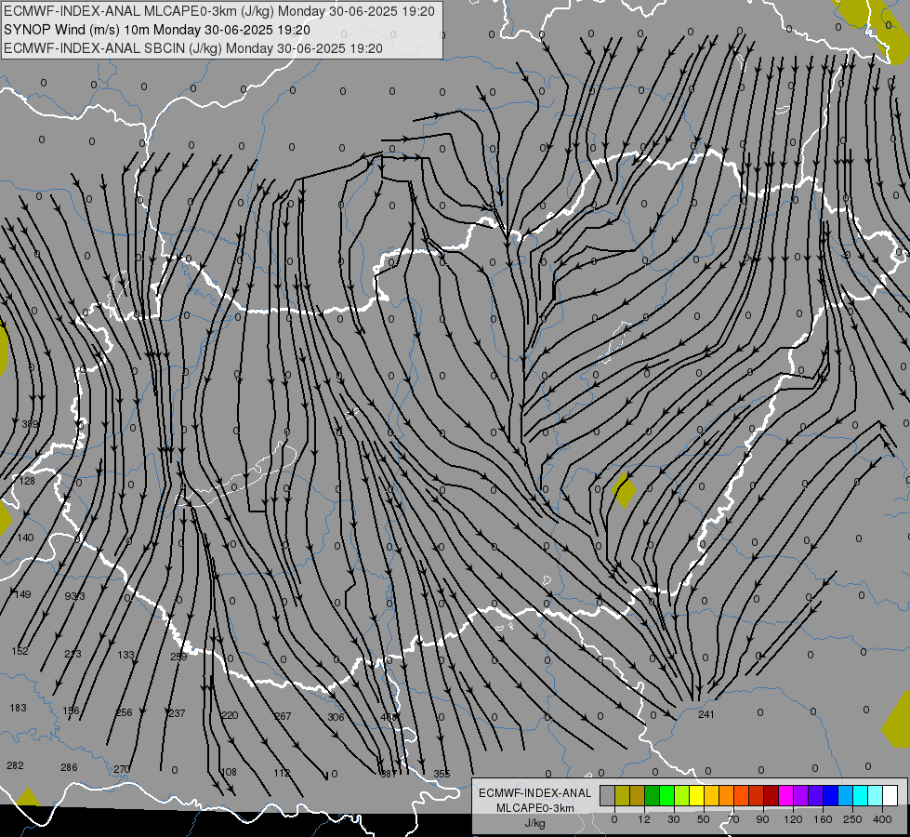Click the map value 241
This screenshot has height=837, width=910.
[706, 714]
